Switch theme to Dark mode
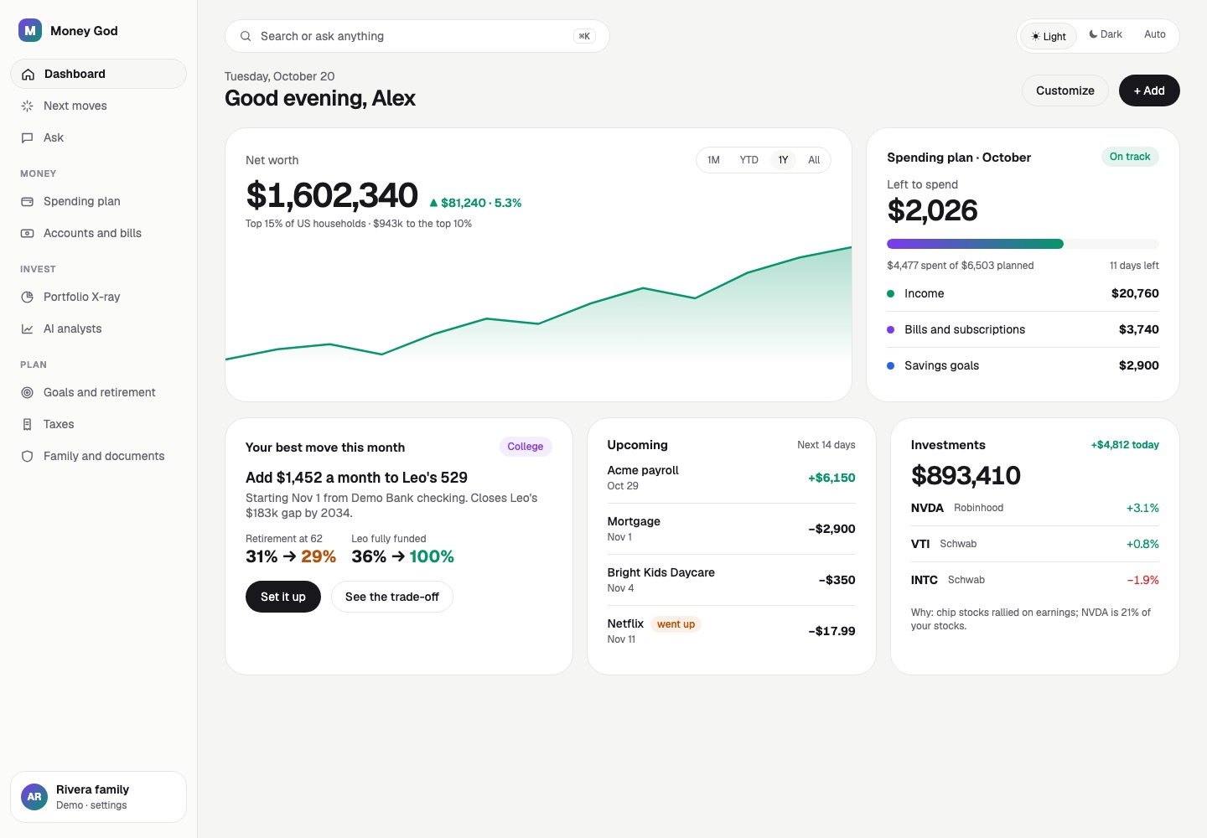 1106,34
